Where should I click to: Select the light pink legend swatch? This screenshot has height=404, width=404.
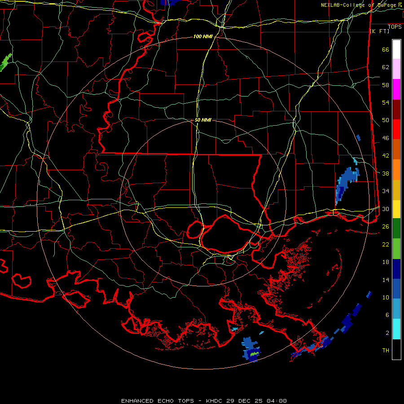pyautogui.click(x=396, y=69)
